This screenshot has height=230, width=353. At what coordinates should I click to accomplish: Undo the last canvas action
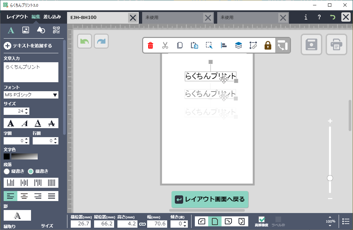[84, 41]
